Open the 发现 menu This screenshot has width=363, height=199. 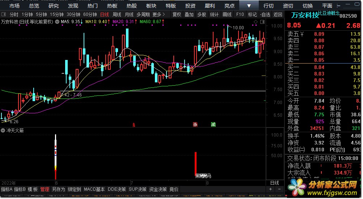[x=73, y=6]
